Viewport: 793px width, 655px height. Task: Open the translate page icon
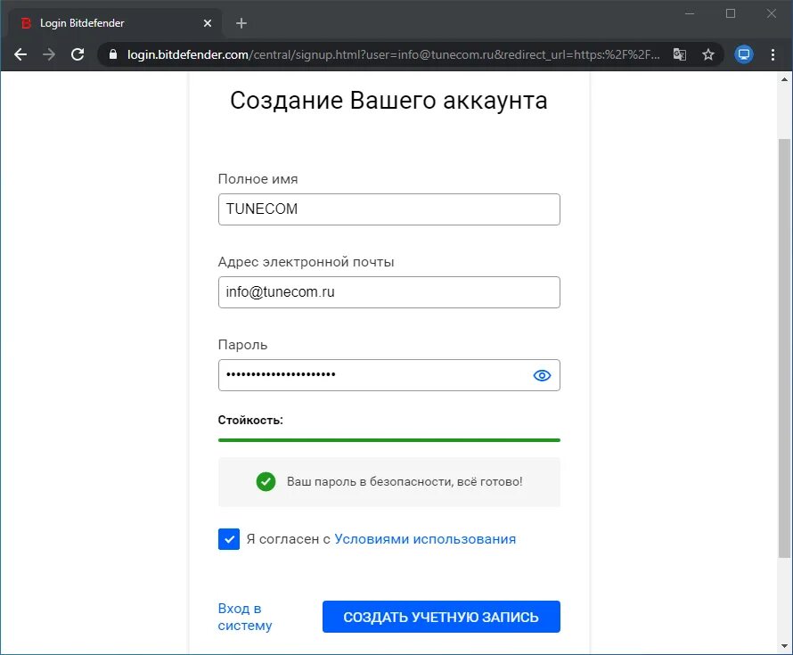680,54
